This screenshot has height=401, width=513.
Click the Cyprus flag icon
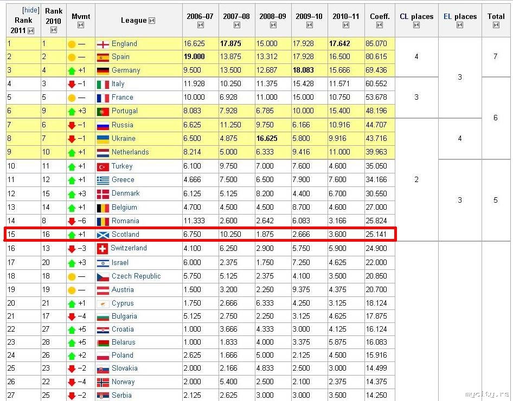102,304
